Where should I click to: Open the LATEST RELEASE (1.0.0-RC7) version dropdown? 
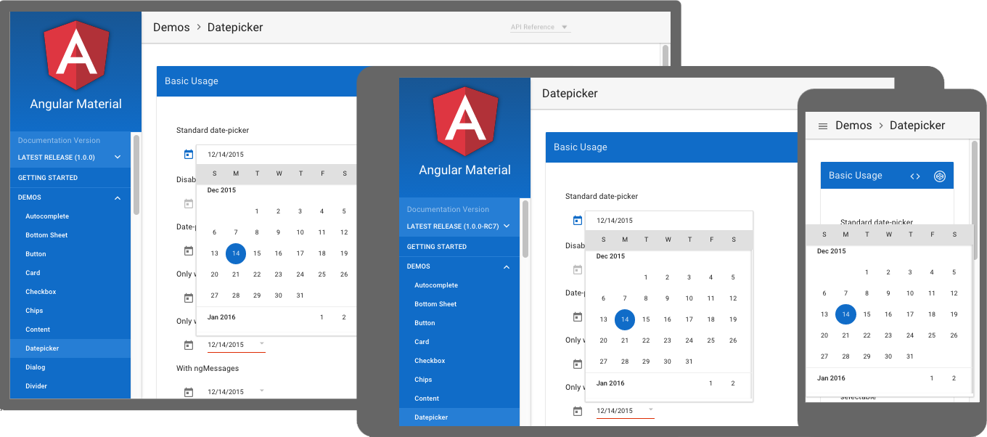click(459, 226)
